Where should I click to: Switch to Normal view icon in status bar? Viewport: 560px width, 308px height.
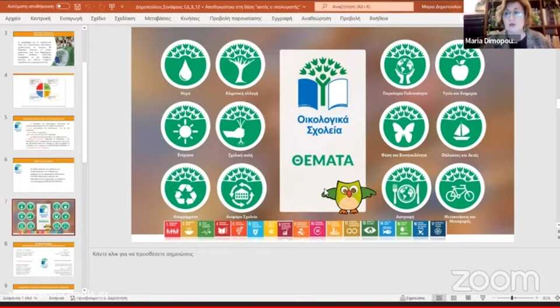[439, 297]
